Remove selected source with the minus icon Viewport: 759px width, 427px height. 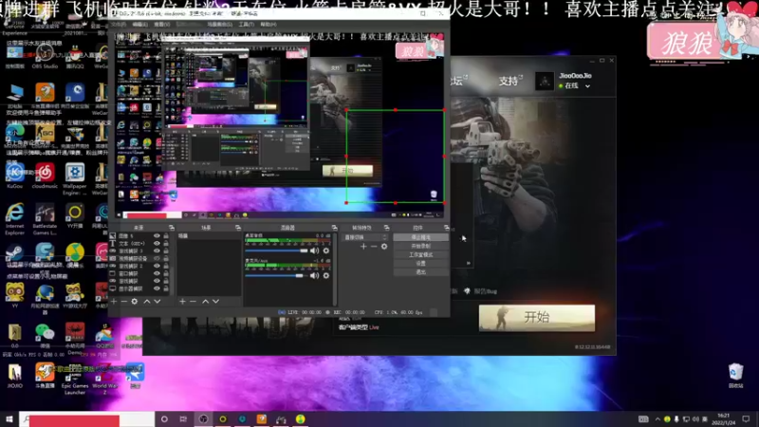point(124,301)
